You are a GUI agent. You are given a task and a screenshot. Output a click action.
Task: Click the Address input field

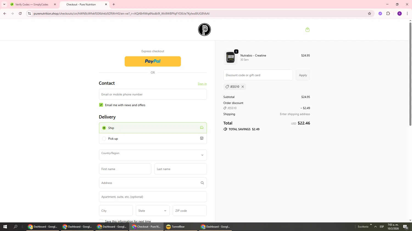(153, 183)
